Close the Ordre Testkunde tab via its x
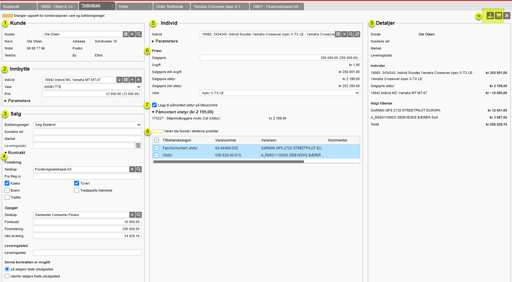This screenshot has height=282, width=512. click(x=187, y=7)
